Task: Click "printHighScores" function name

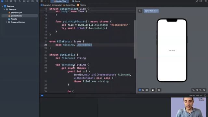Action: [x=74, y=21]
